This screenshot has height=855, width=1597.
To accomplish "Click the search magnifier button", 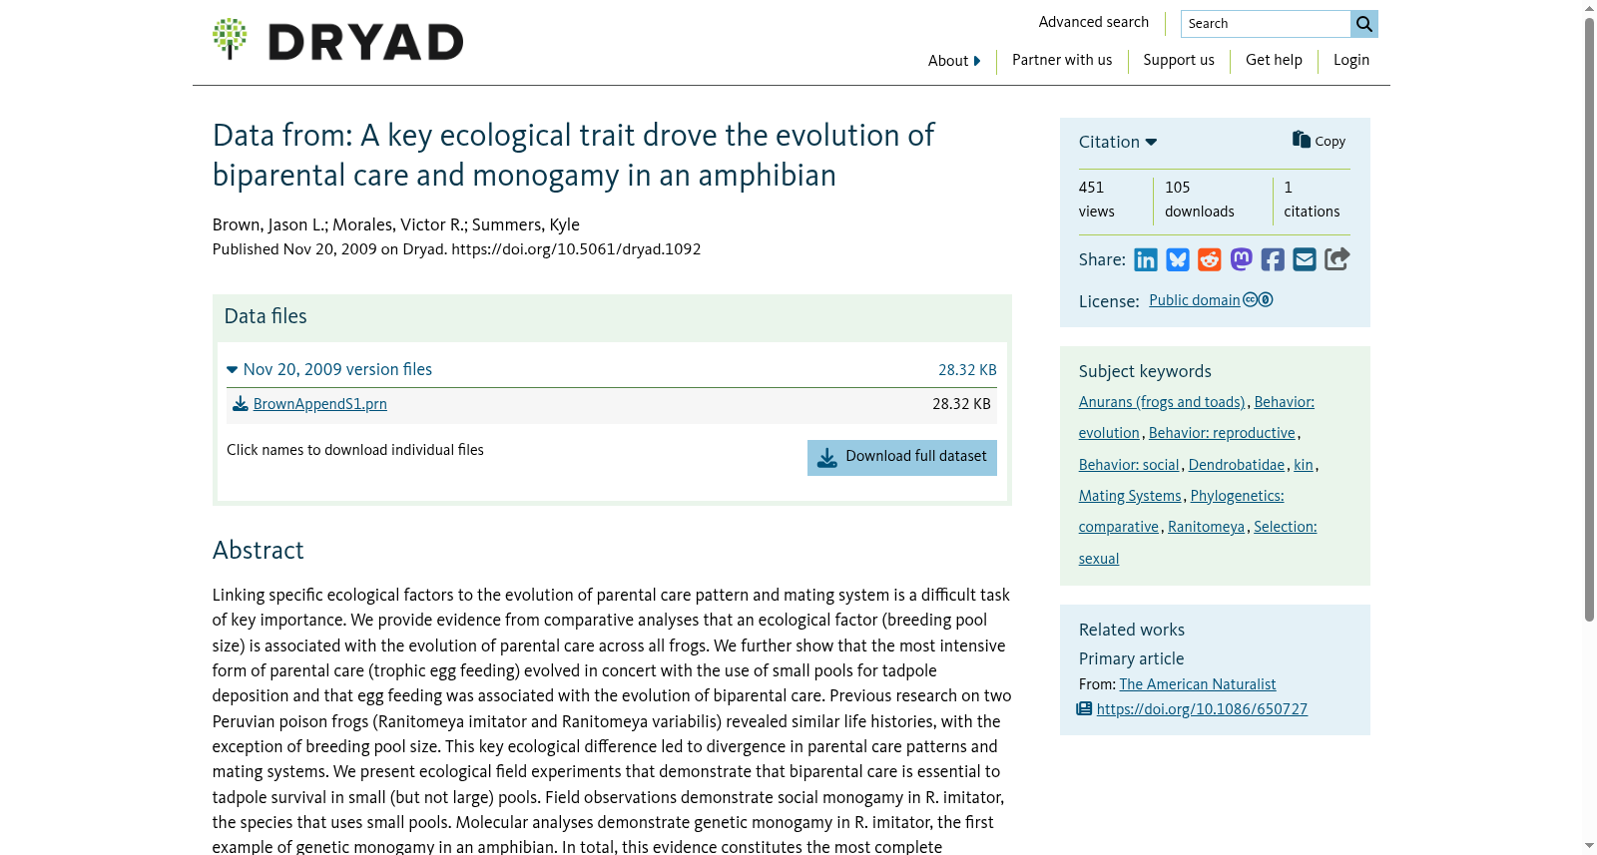I will pos(1364,24).
